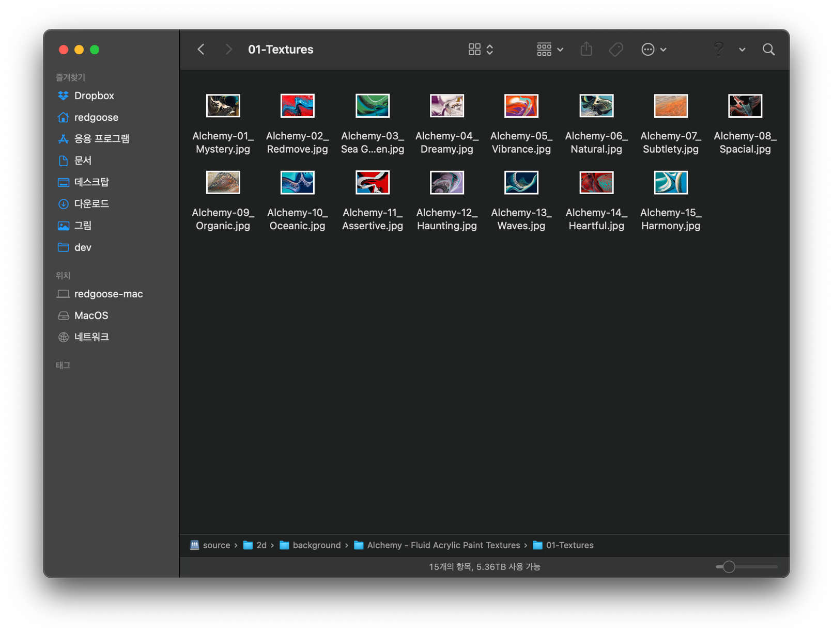Select Alchemy-05_Vibrance.jpg thumbnail
833x635 pixels.
coord(521,106)
